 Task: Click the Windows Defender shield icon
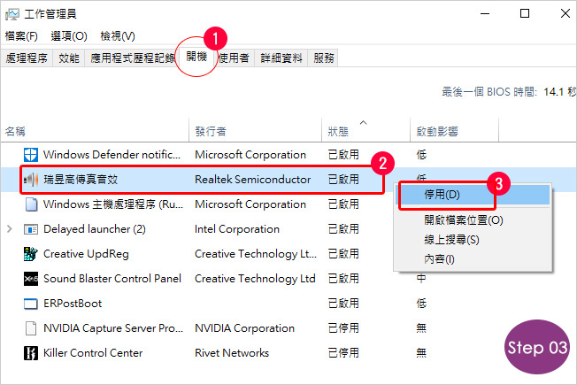click(31, 155)
